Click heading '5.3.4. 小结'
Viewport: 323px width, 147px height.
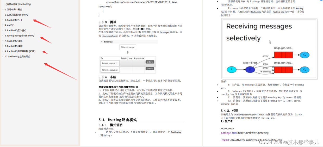pos(107,77)
